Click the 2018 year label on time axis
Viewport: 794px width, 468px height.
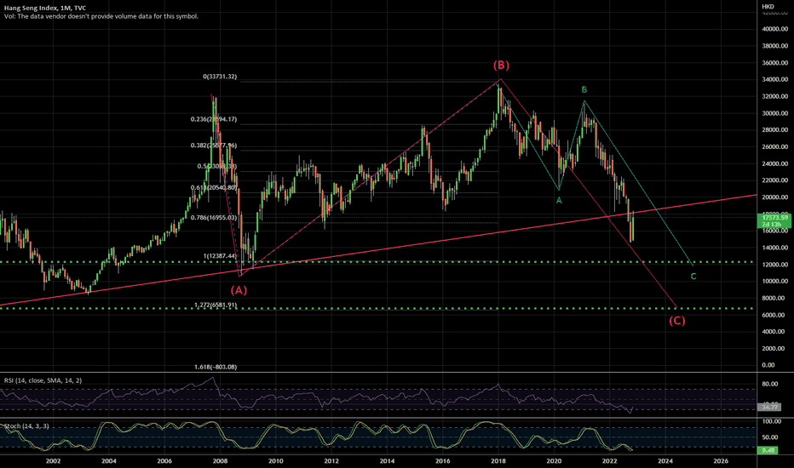point(498,461)
